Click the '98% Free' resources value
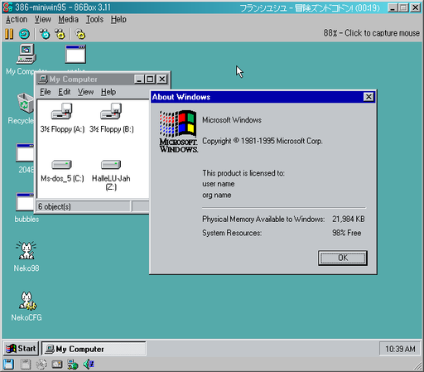Image resolution: width=424 pixels, height=372 pixels. point(347,233)
